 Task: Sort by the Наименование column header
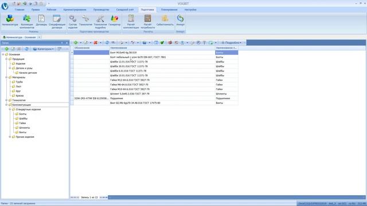(162, 48)
